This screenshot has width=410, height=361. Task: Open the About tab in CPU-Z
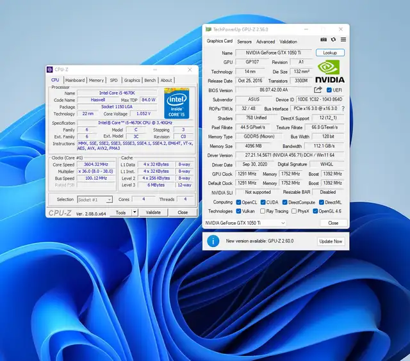pos(167,80)
